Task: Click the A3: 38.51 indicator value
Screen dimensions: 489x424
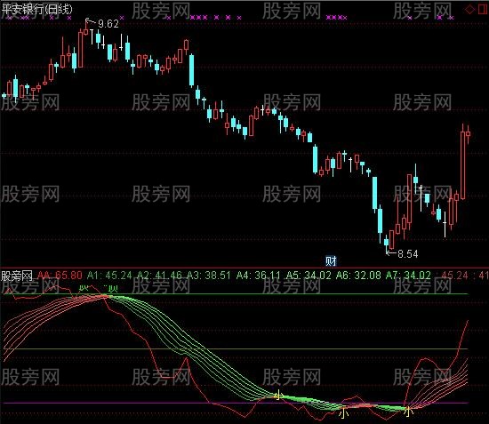Action: click(x=209, y=276)
